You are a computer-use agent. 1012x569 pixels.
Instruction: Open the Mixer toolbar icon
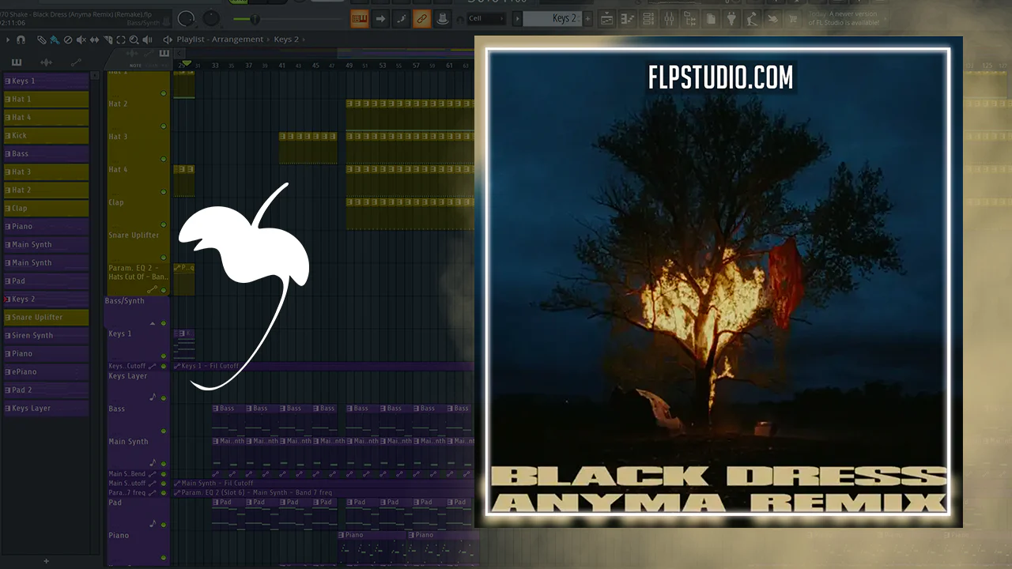coord(669,18)
